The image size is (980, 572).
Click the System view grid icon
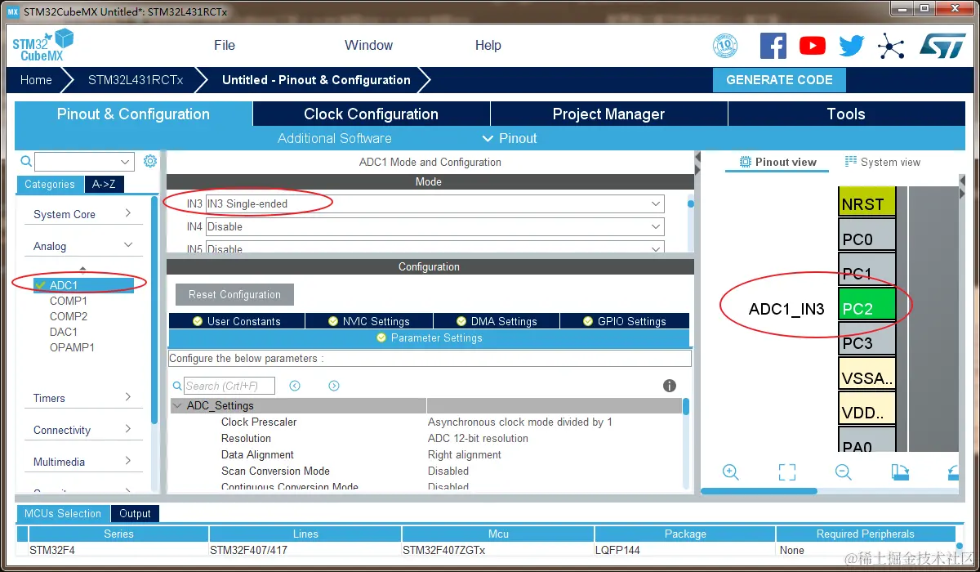coord(851,162)
